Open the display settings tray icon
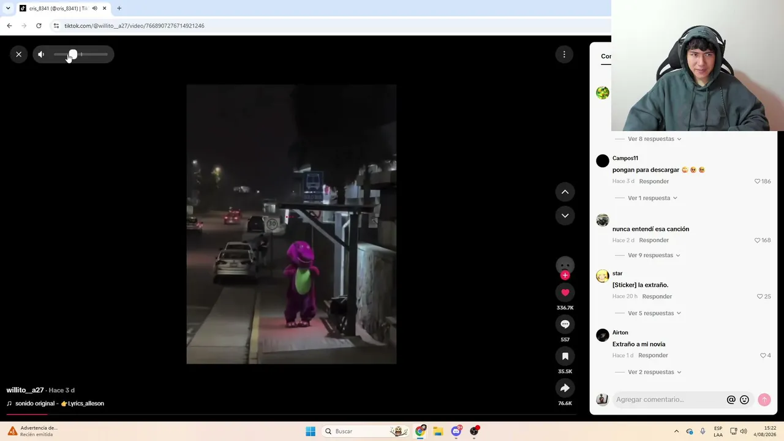Image resolution: width=784 pixels, height=441 pixels. coord(734,431)
